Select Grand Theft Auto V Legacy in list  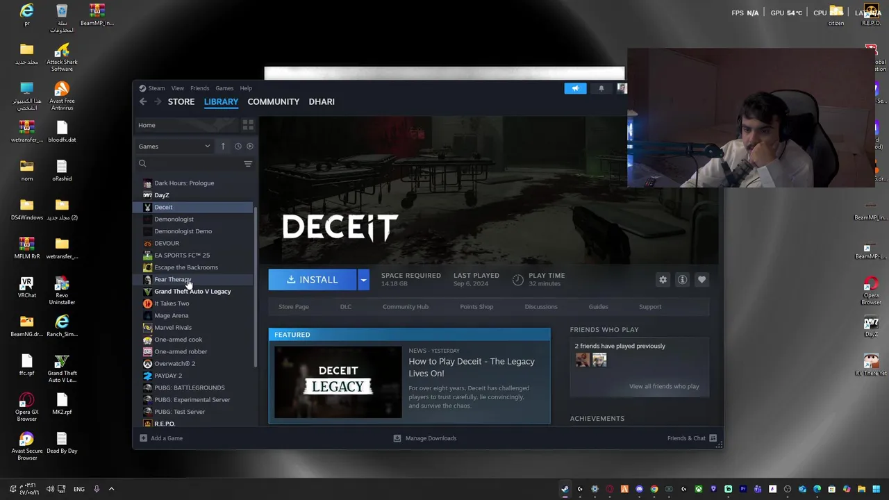coord(192,292)
